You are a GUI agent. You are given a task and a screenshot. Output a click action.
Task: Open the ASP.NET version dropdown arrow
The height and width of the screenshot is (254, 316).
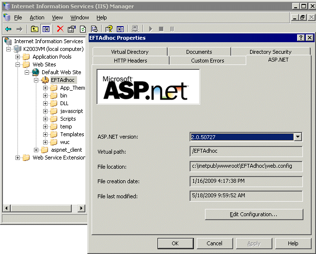pyautogui.click(x=298, y=137)
